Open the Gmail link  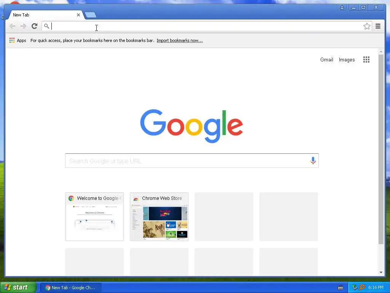326,60
